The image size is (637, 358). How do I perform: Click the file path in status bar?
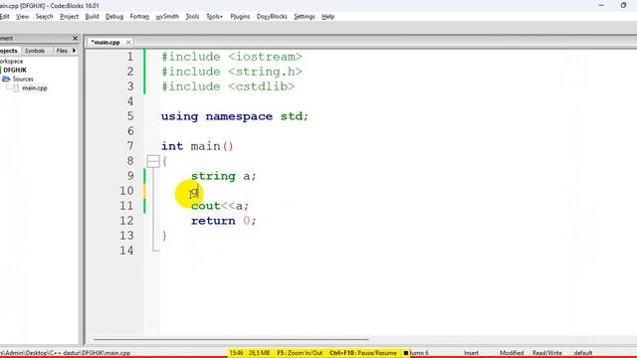pos(65,353)
